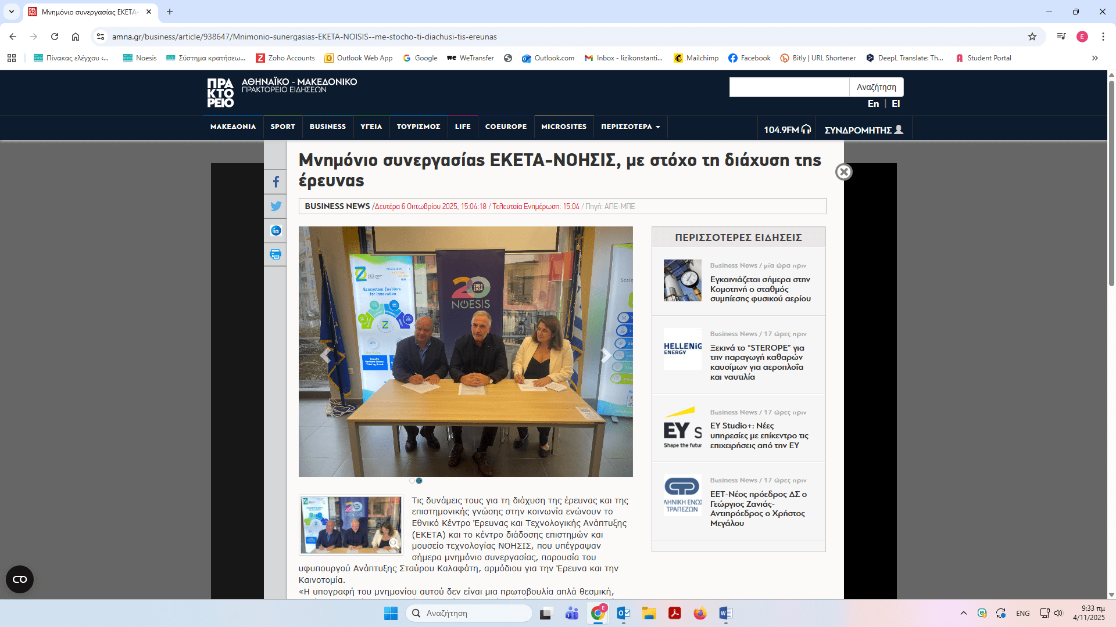Expand the ΠΕΡΙΣΣΟΤΕΡΑ navigation dropdown
The height and width of the screenshot is (627, 1116).
click(630, 127)
